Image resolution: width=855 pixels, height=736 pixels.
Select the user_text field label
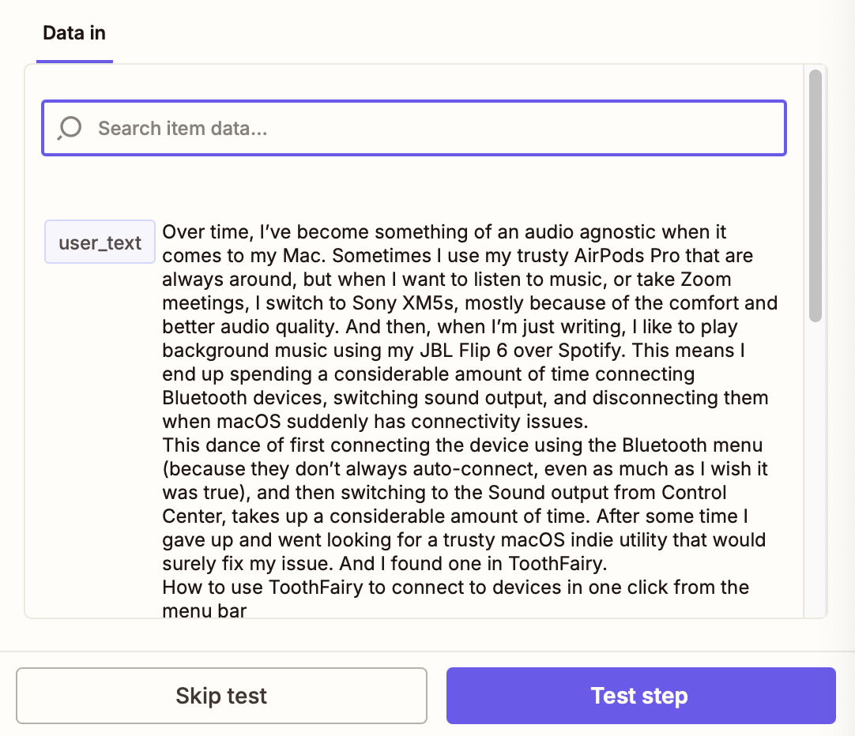pyautogui.click(x=100, y=242)
